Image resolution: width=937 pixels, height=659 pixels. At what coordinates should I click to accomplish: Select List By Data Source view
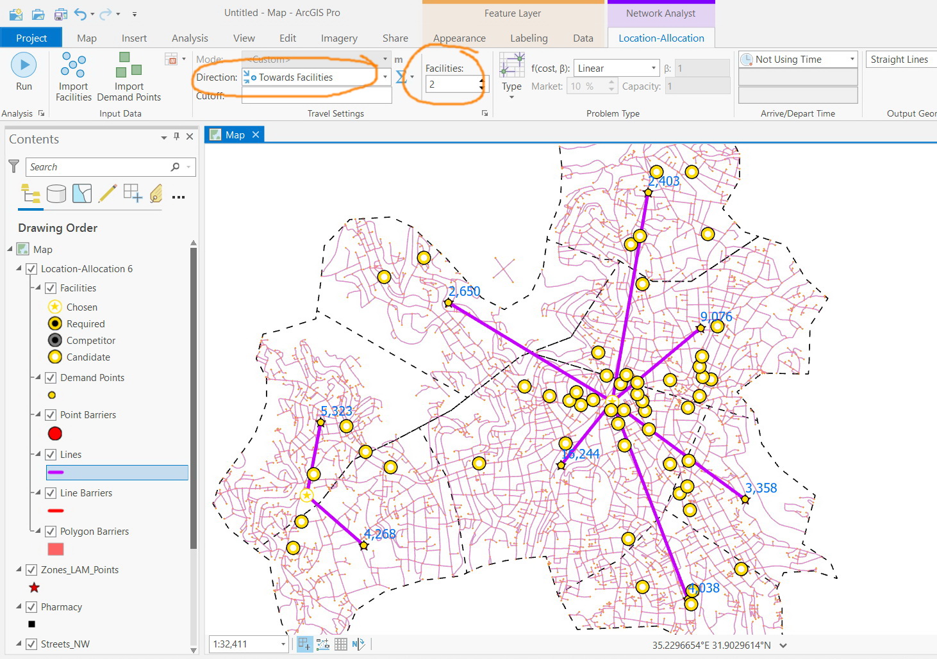pyautogui.click(x=56, y=193)
